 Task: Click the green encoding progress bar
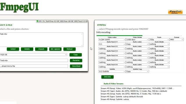pyautogui.click(x=119, y=36)
